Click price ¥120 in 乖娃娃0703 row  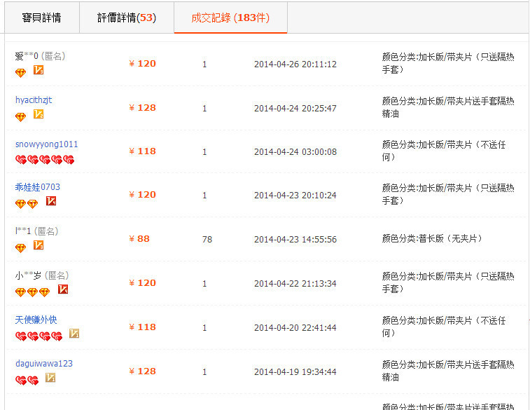(x=142, y=195)
